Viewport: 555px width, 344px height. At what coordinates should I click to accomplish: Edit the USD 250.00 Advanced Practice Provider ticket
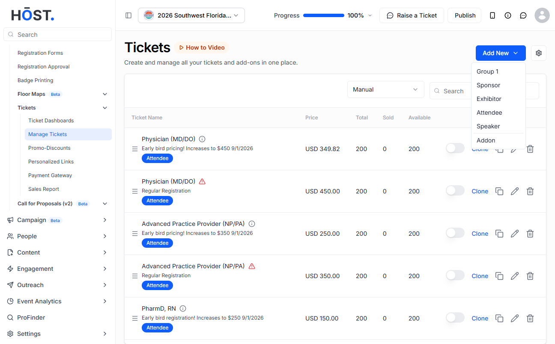[x=515, y=234]
